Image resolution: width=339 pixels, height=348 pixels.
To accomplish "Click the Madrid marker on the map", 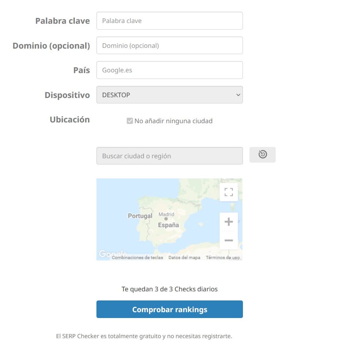I will click(x=166, y=219).
